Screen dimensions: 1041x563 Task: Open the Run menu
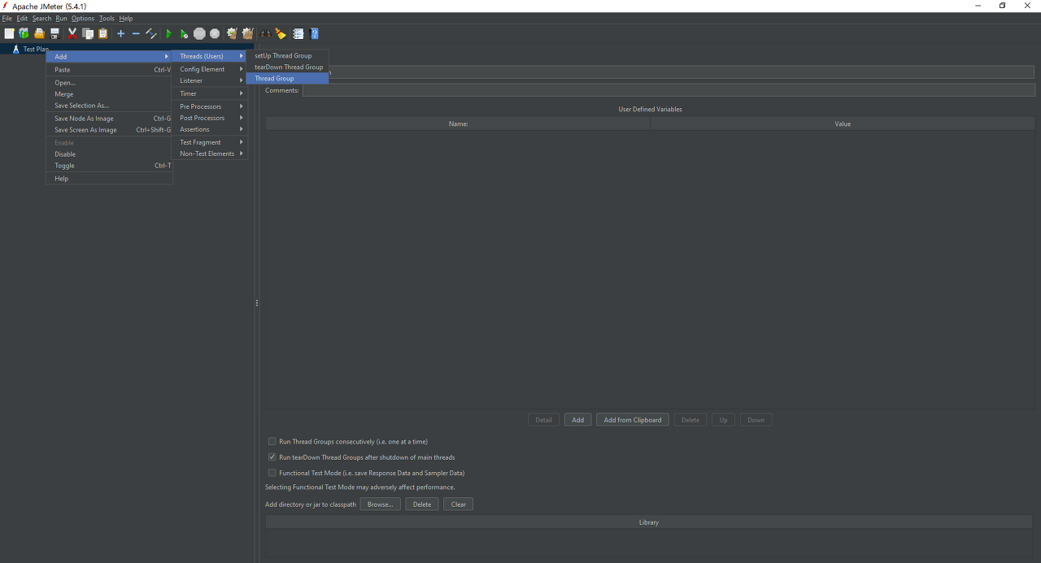62,19
